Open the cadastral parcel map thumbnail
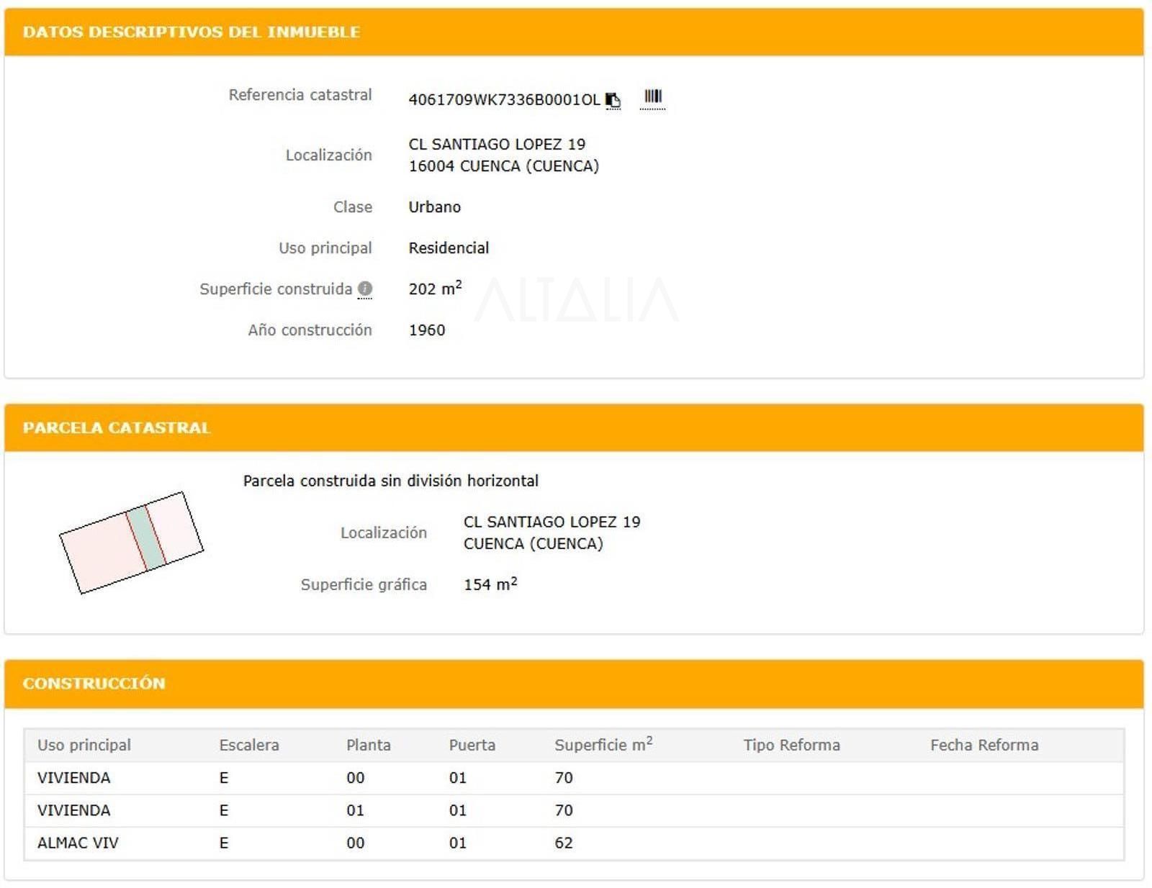Screen dimensions: 1152x888 (131, 543)
